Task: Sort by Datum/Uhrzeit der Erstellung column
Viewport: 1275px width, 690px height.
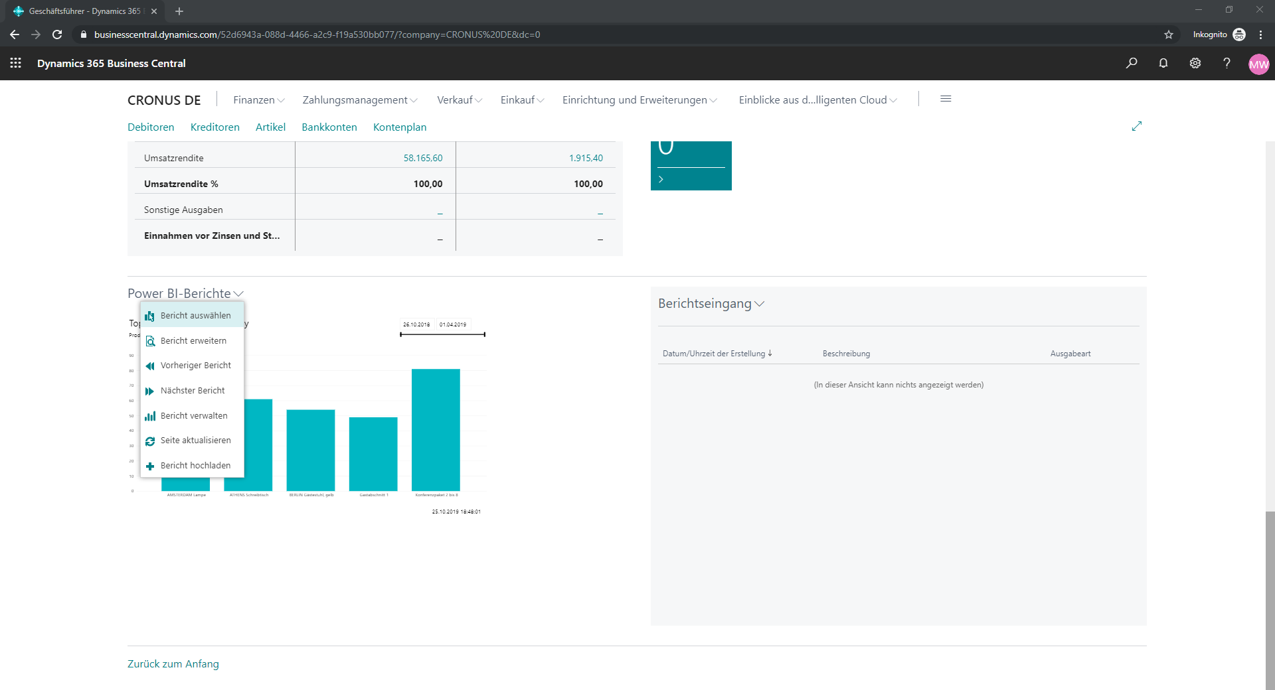Action: (717, 354)
